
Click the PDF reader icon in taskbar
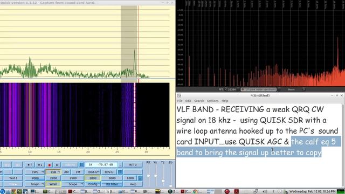click(237, 191)
